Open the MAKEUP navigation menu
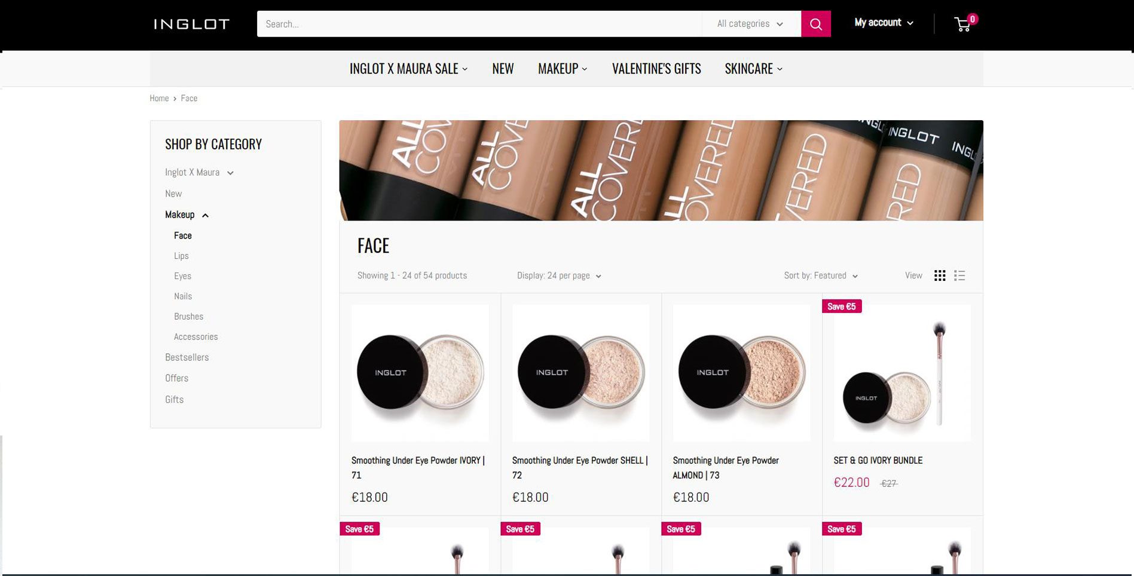Viewport: 1134px width, 576px height. [x=563, y=69]
